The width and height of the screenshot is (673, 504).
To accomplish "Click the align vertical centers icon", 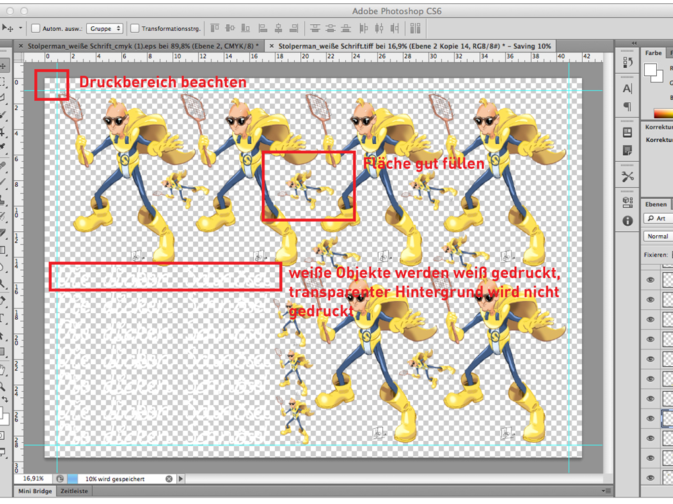I will click(x=230, y=28).
